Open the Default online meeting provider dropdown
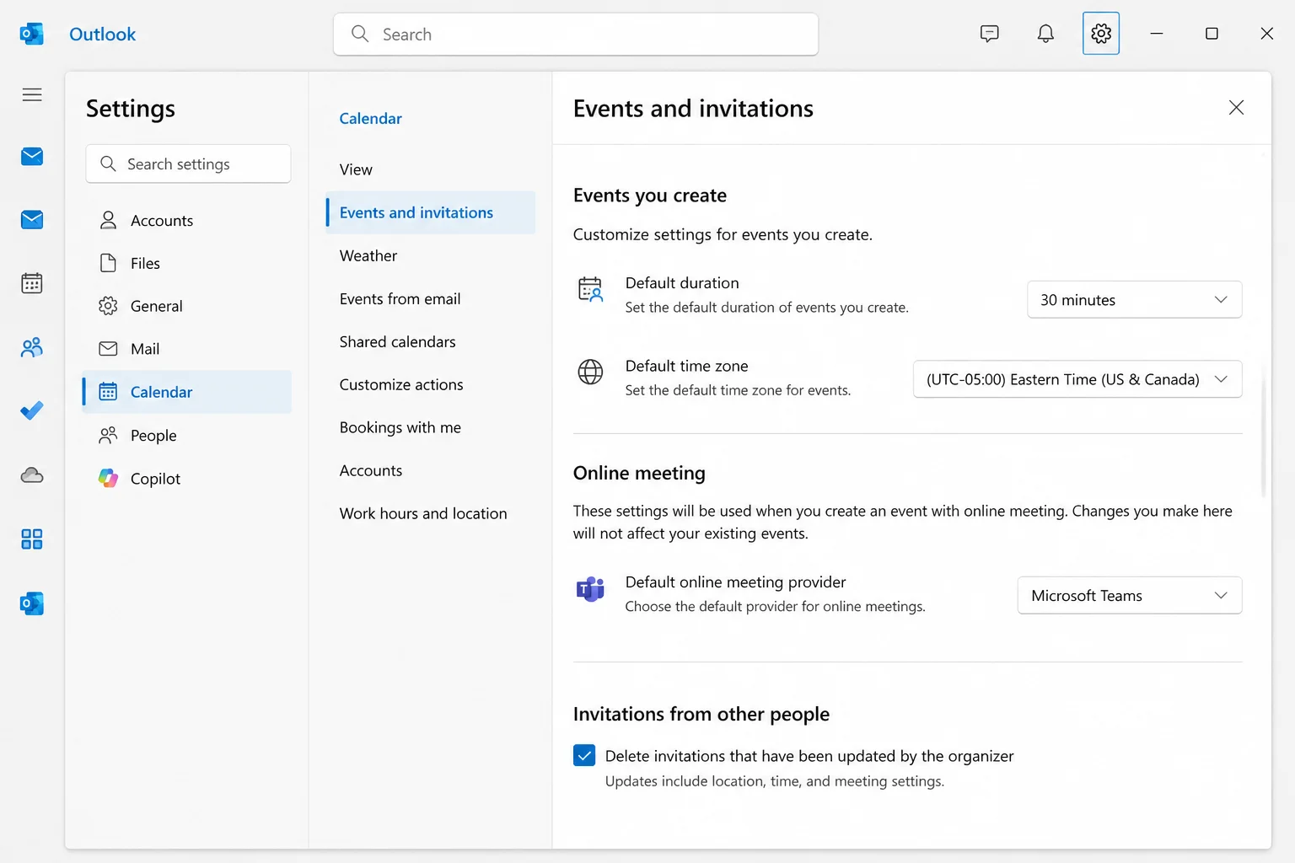The image size is (1295, 863). 1130,595
